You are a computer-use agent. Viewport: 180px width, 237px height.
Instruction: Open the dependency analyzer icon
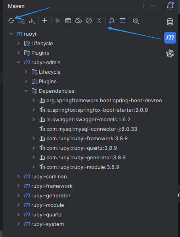click(112, 21)
